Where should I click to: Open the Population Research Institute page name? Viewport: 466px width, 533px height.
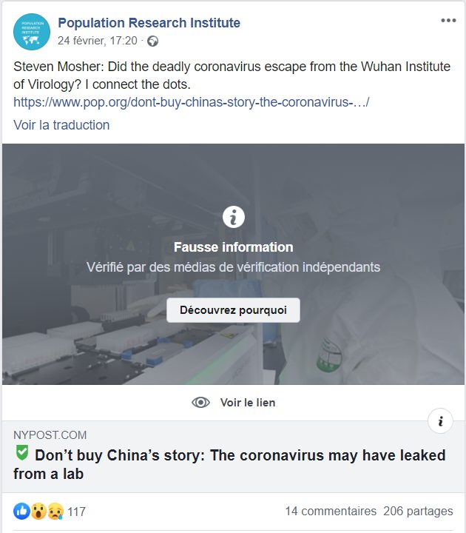click(149, 23)
